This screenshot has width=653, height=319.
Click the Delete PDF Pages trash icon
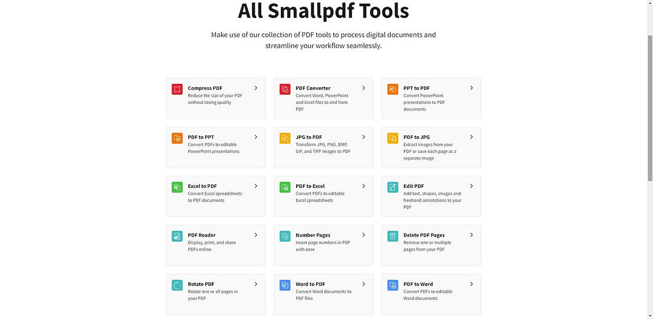pyautogui.click(x=393, y=236)
